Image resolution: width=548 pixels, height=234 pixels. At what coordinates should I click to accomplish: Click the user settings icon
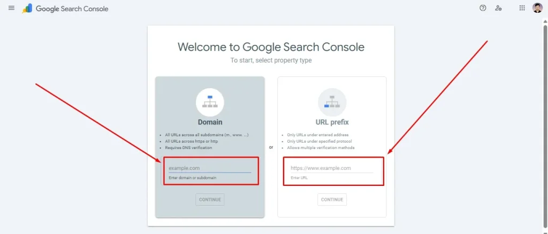(x=499, y=8)
